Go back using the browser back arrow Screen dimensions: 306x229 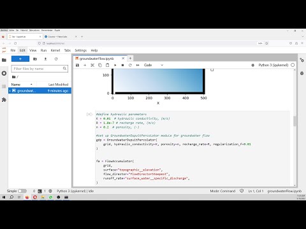pyautogui.click(x=4, y=43)
